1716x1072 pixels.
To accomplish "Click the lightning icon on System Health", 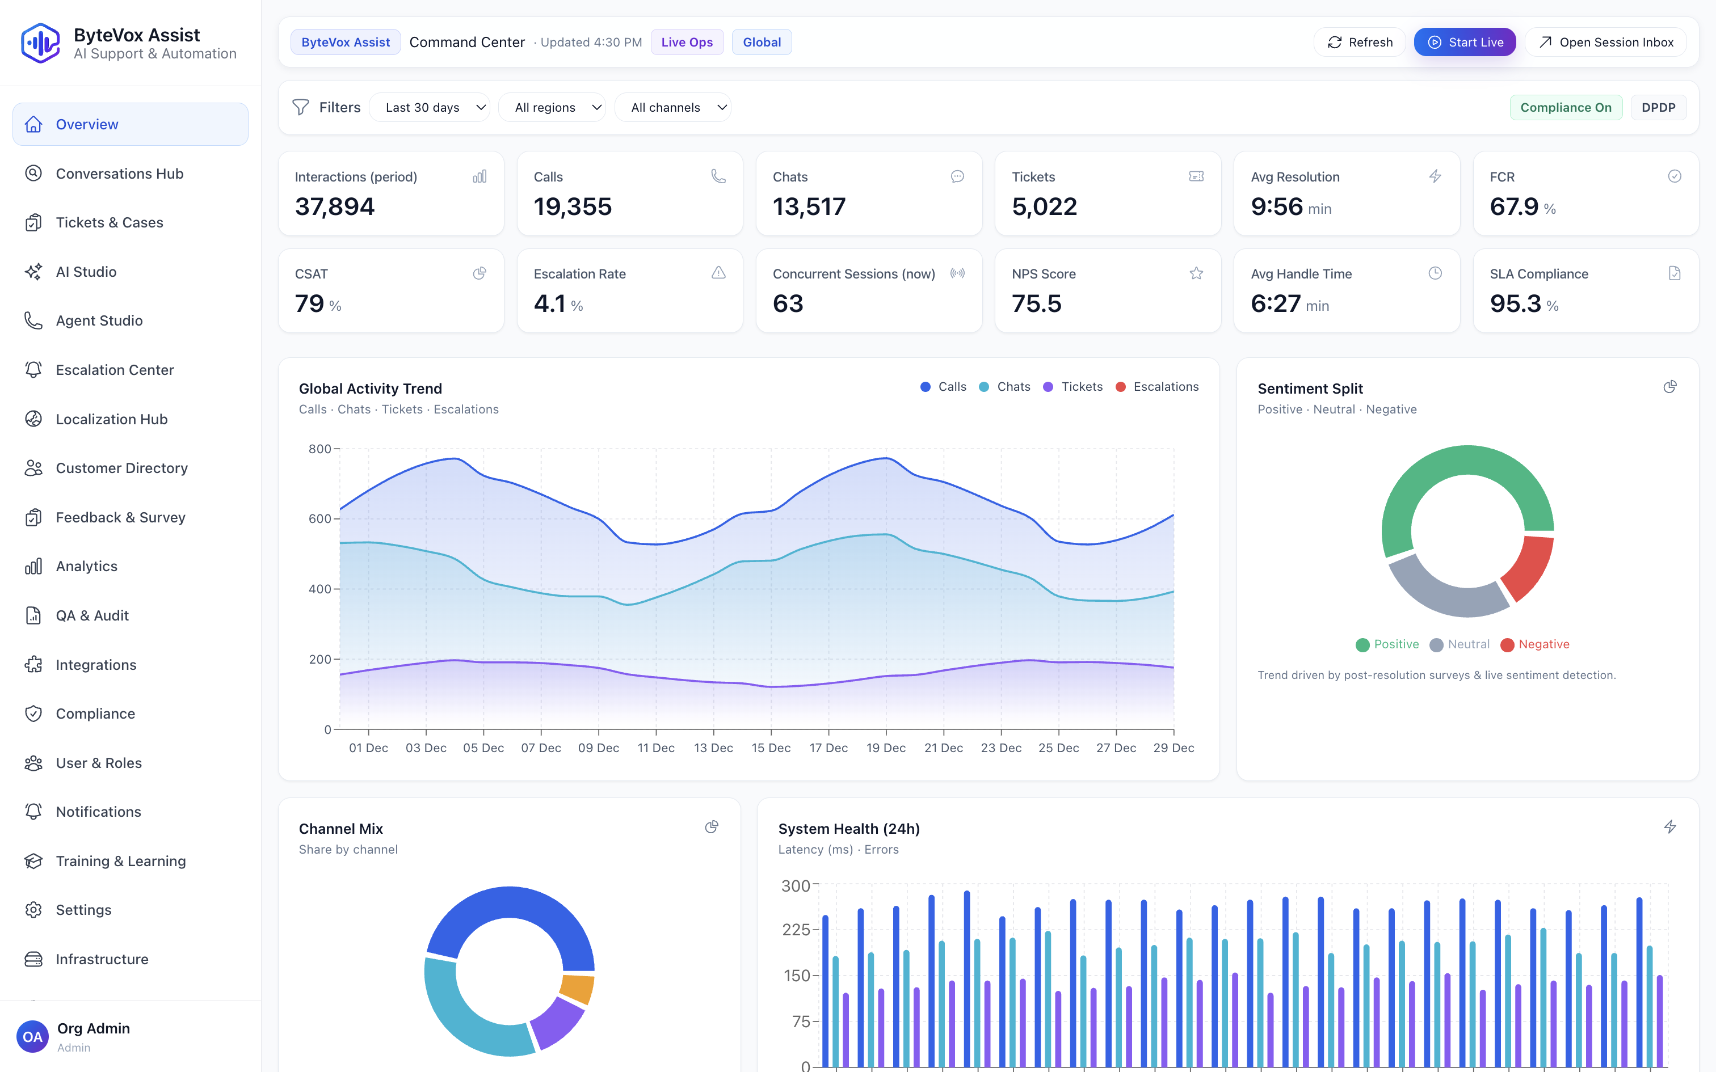I will click(x=1671, y=827).
